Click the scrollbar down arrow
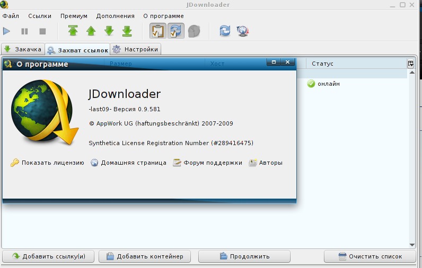The width and height of the screenshot is (422, 268). pos(412,245)
